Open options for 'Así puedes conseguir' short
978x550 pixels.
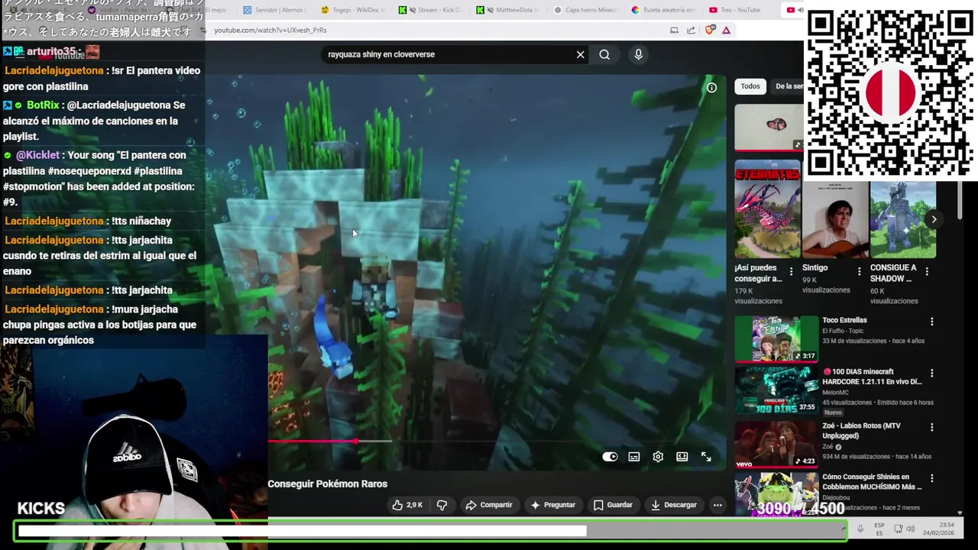tap(791, 271)
